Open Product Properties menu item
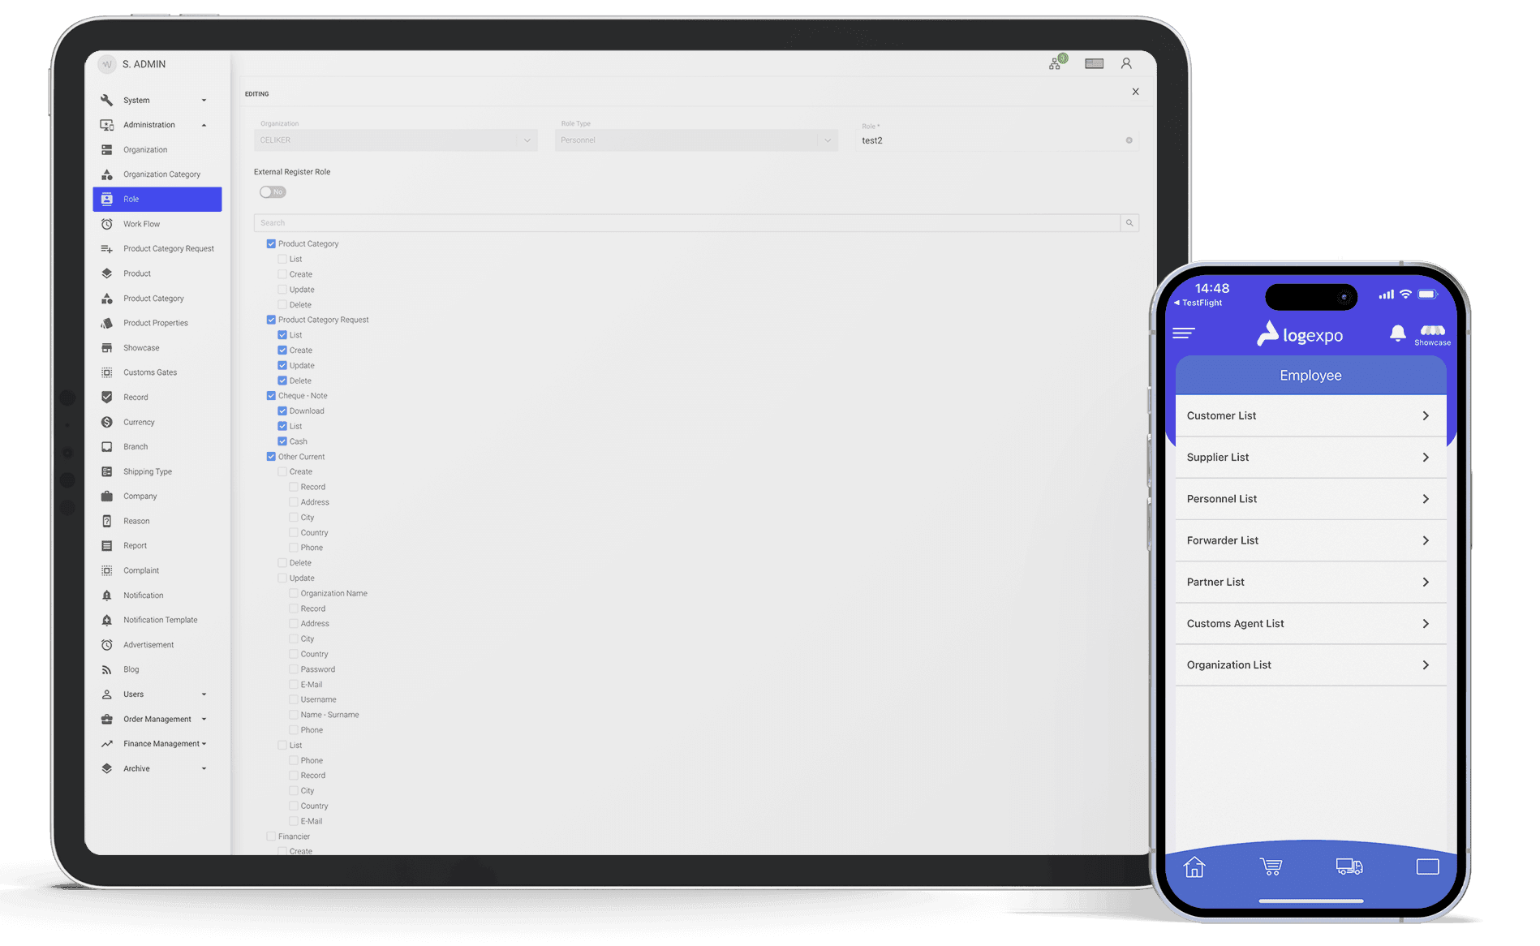 [x=157, y=323]
